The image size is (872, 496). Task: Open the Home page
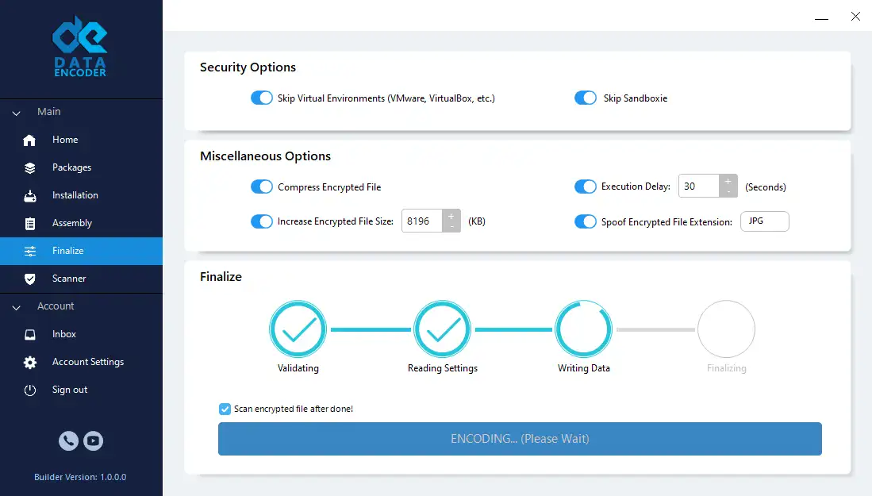81,140
